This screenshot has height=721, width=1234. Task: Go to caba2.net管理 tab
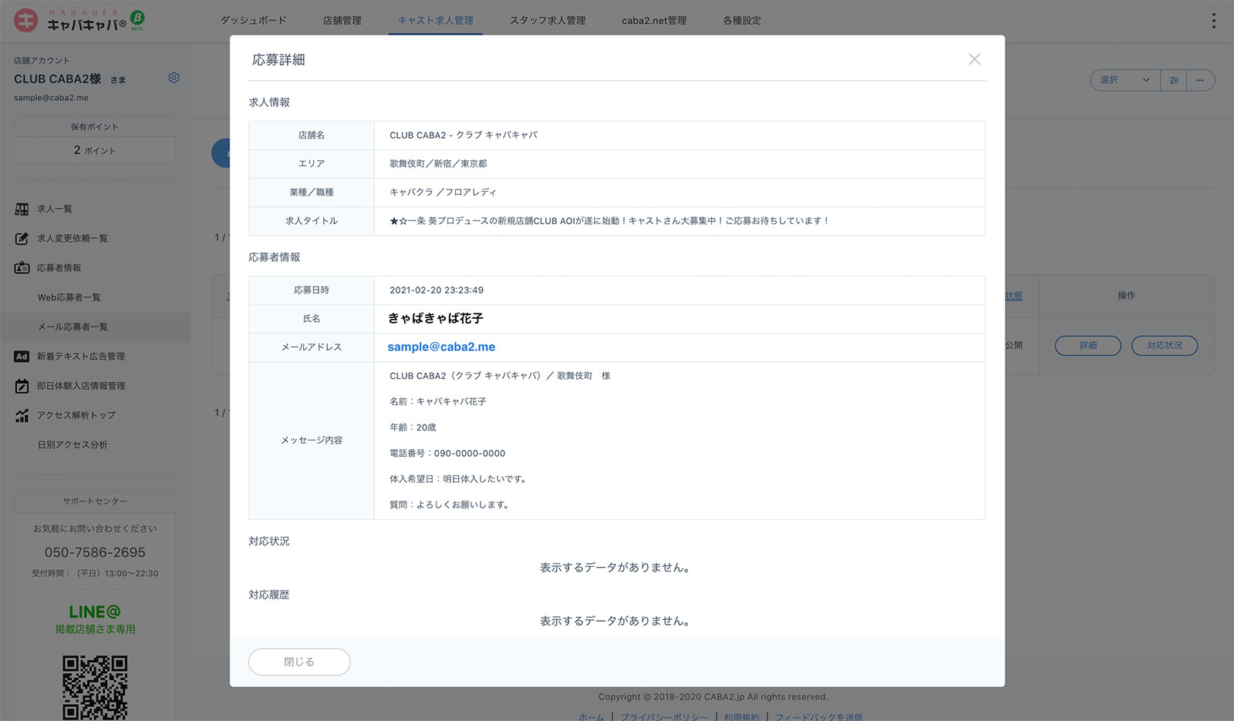point(654,21)
